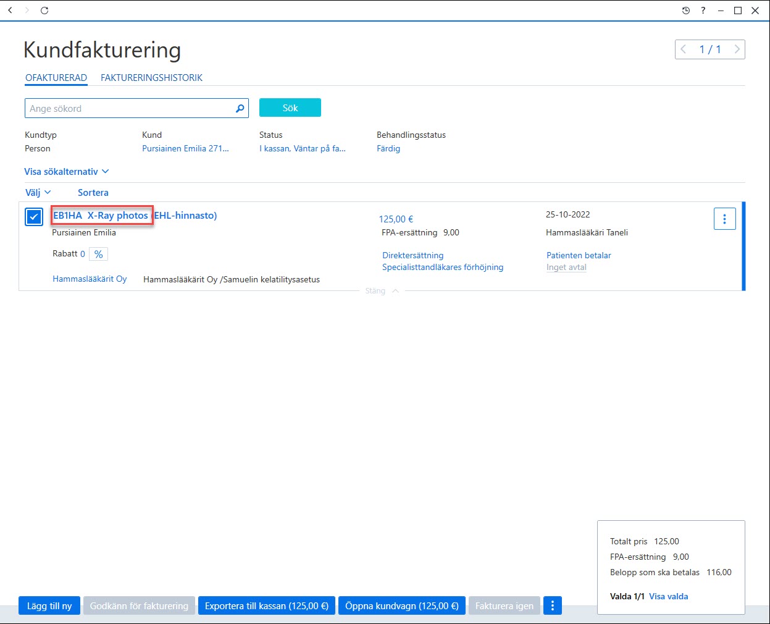770x624 pixels.
Task: Switch to the FAKTURERINGSHISTORIK tab
Action: pos(151,78)
